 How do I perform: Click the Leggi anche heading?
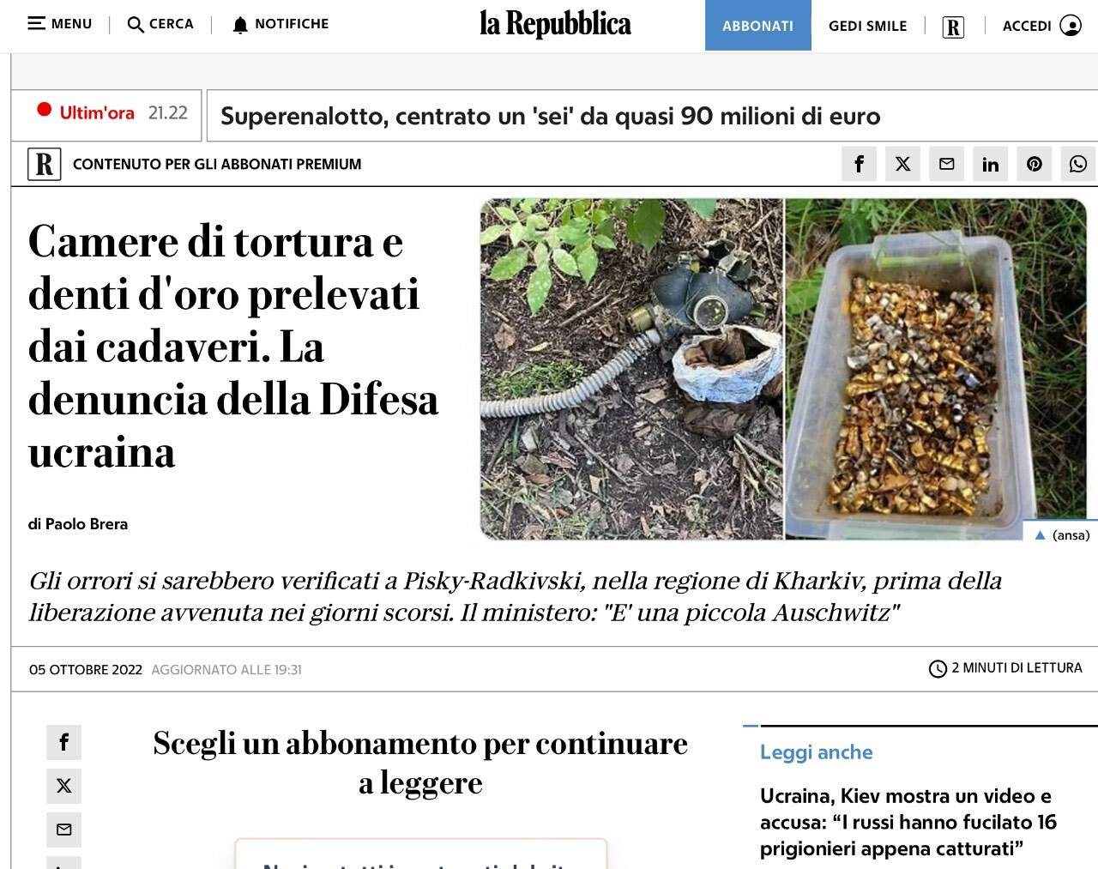[x=816, y=752]
